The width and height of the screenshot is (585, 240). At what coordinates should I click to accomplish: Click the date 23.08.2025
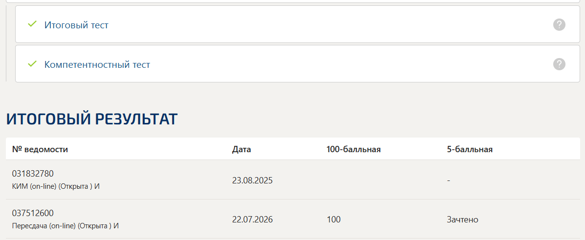252,180
